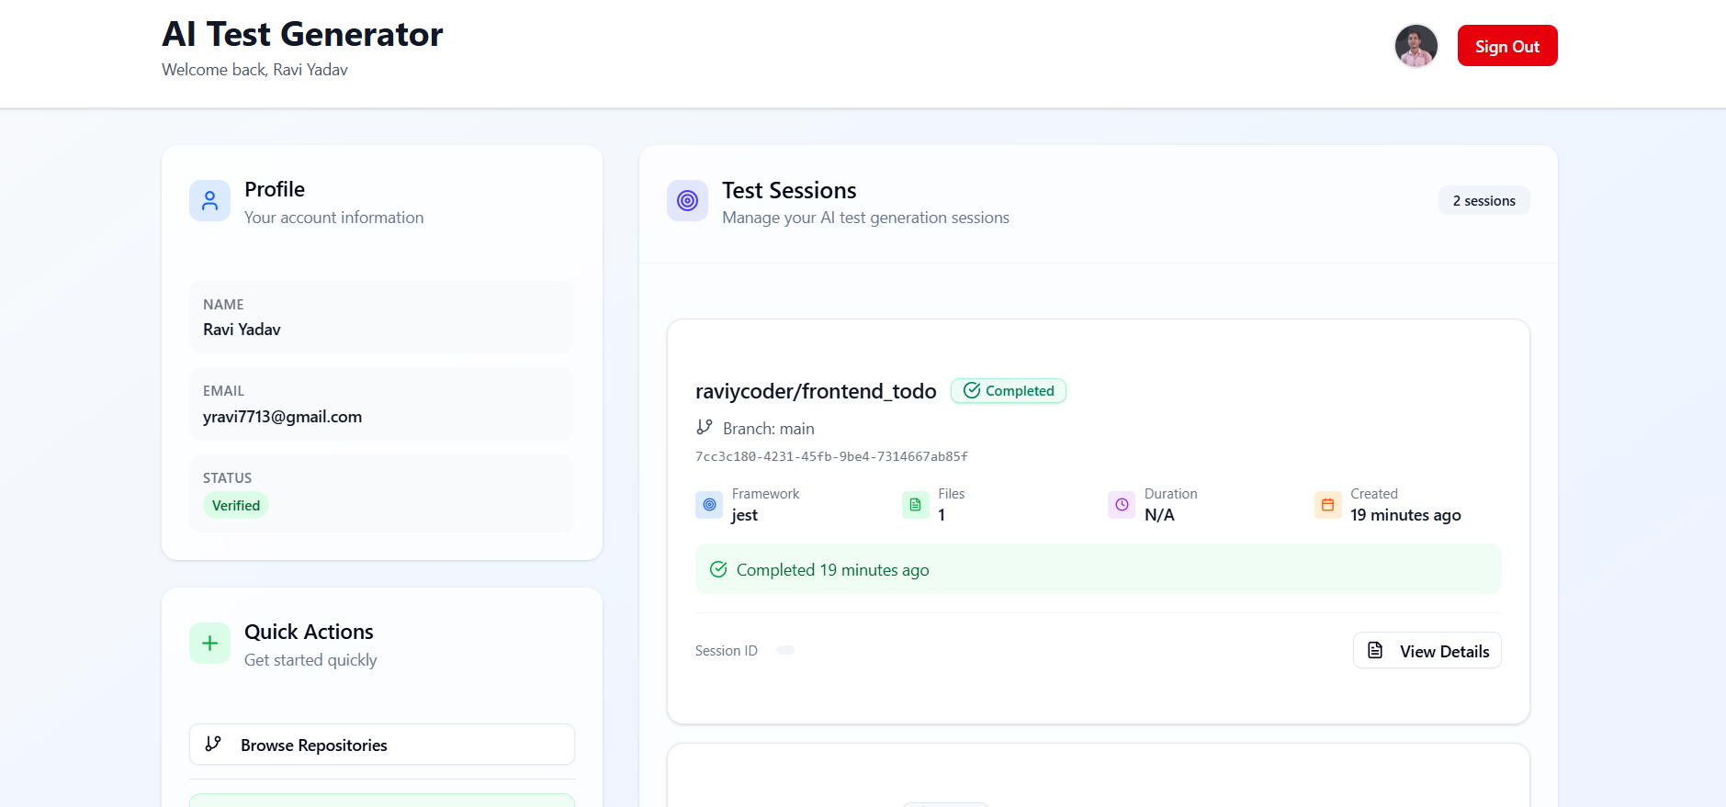Click the Session ID label
The image size is (1726, 807).
click(727, 650)
